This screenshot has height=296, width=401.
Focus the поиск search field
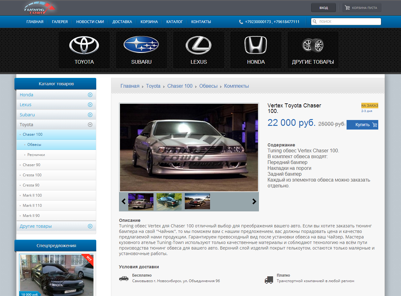[346, 22]
